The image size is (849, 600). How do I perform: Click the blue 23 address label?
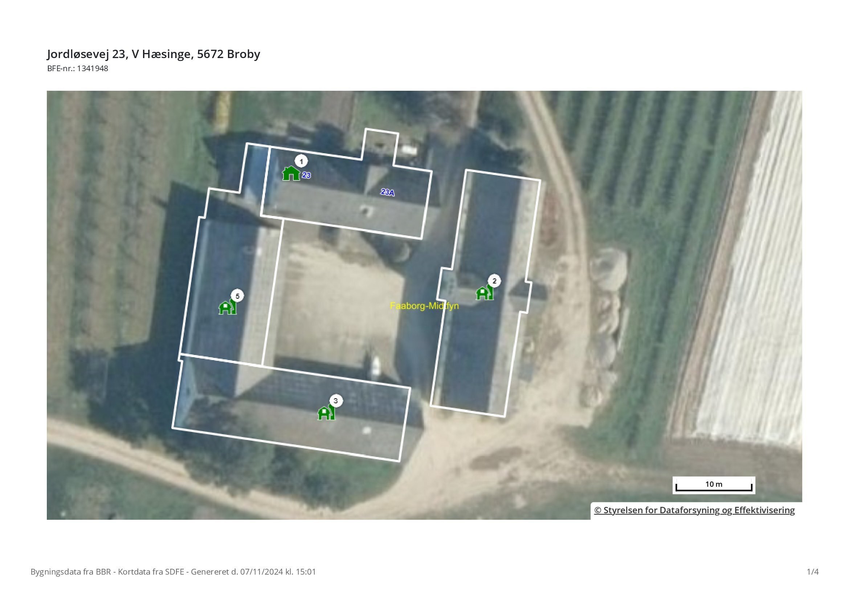306,175
